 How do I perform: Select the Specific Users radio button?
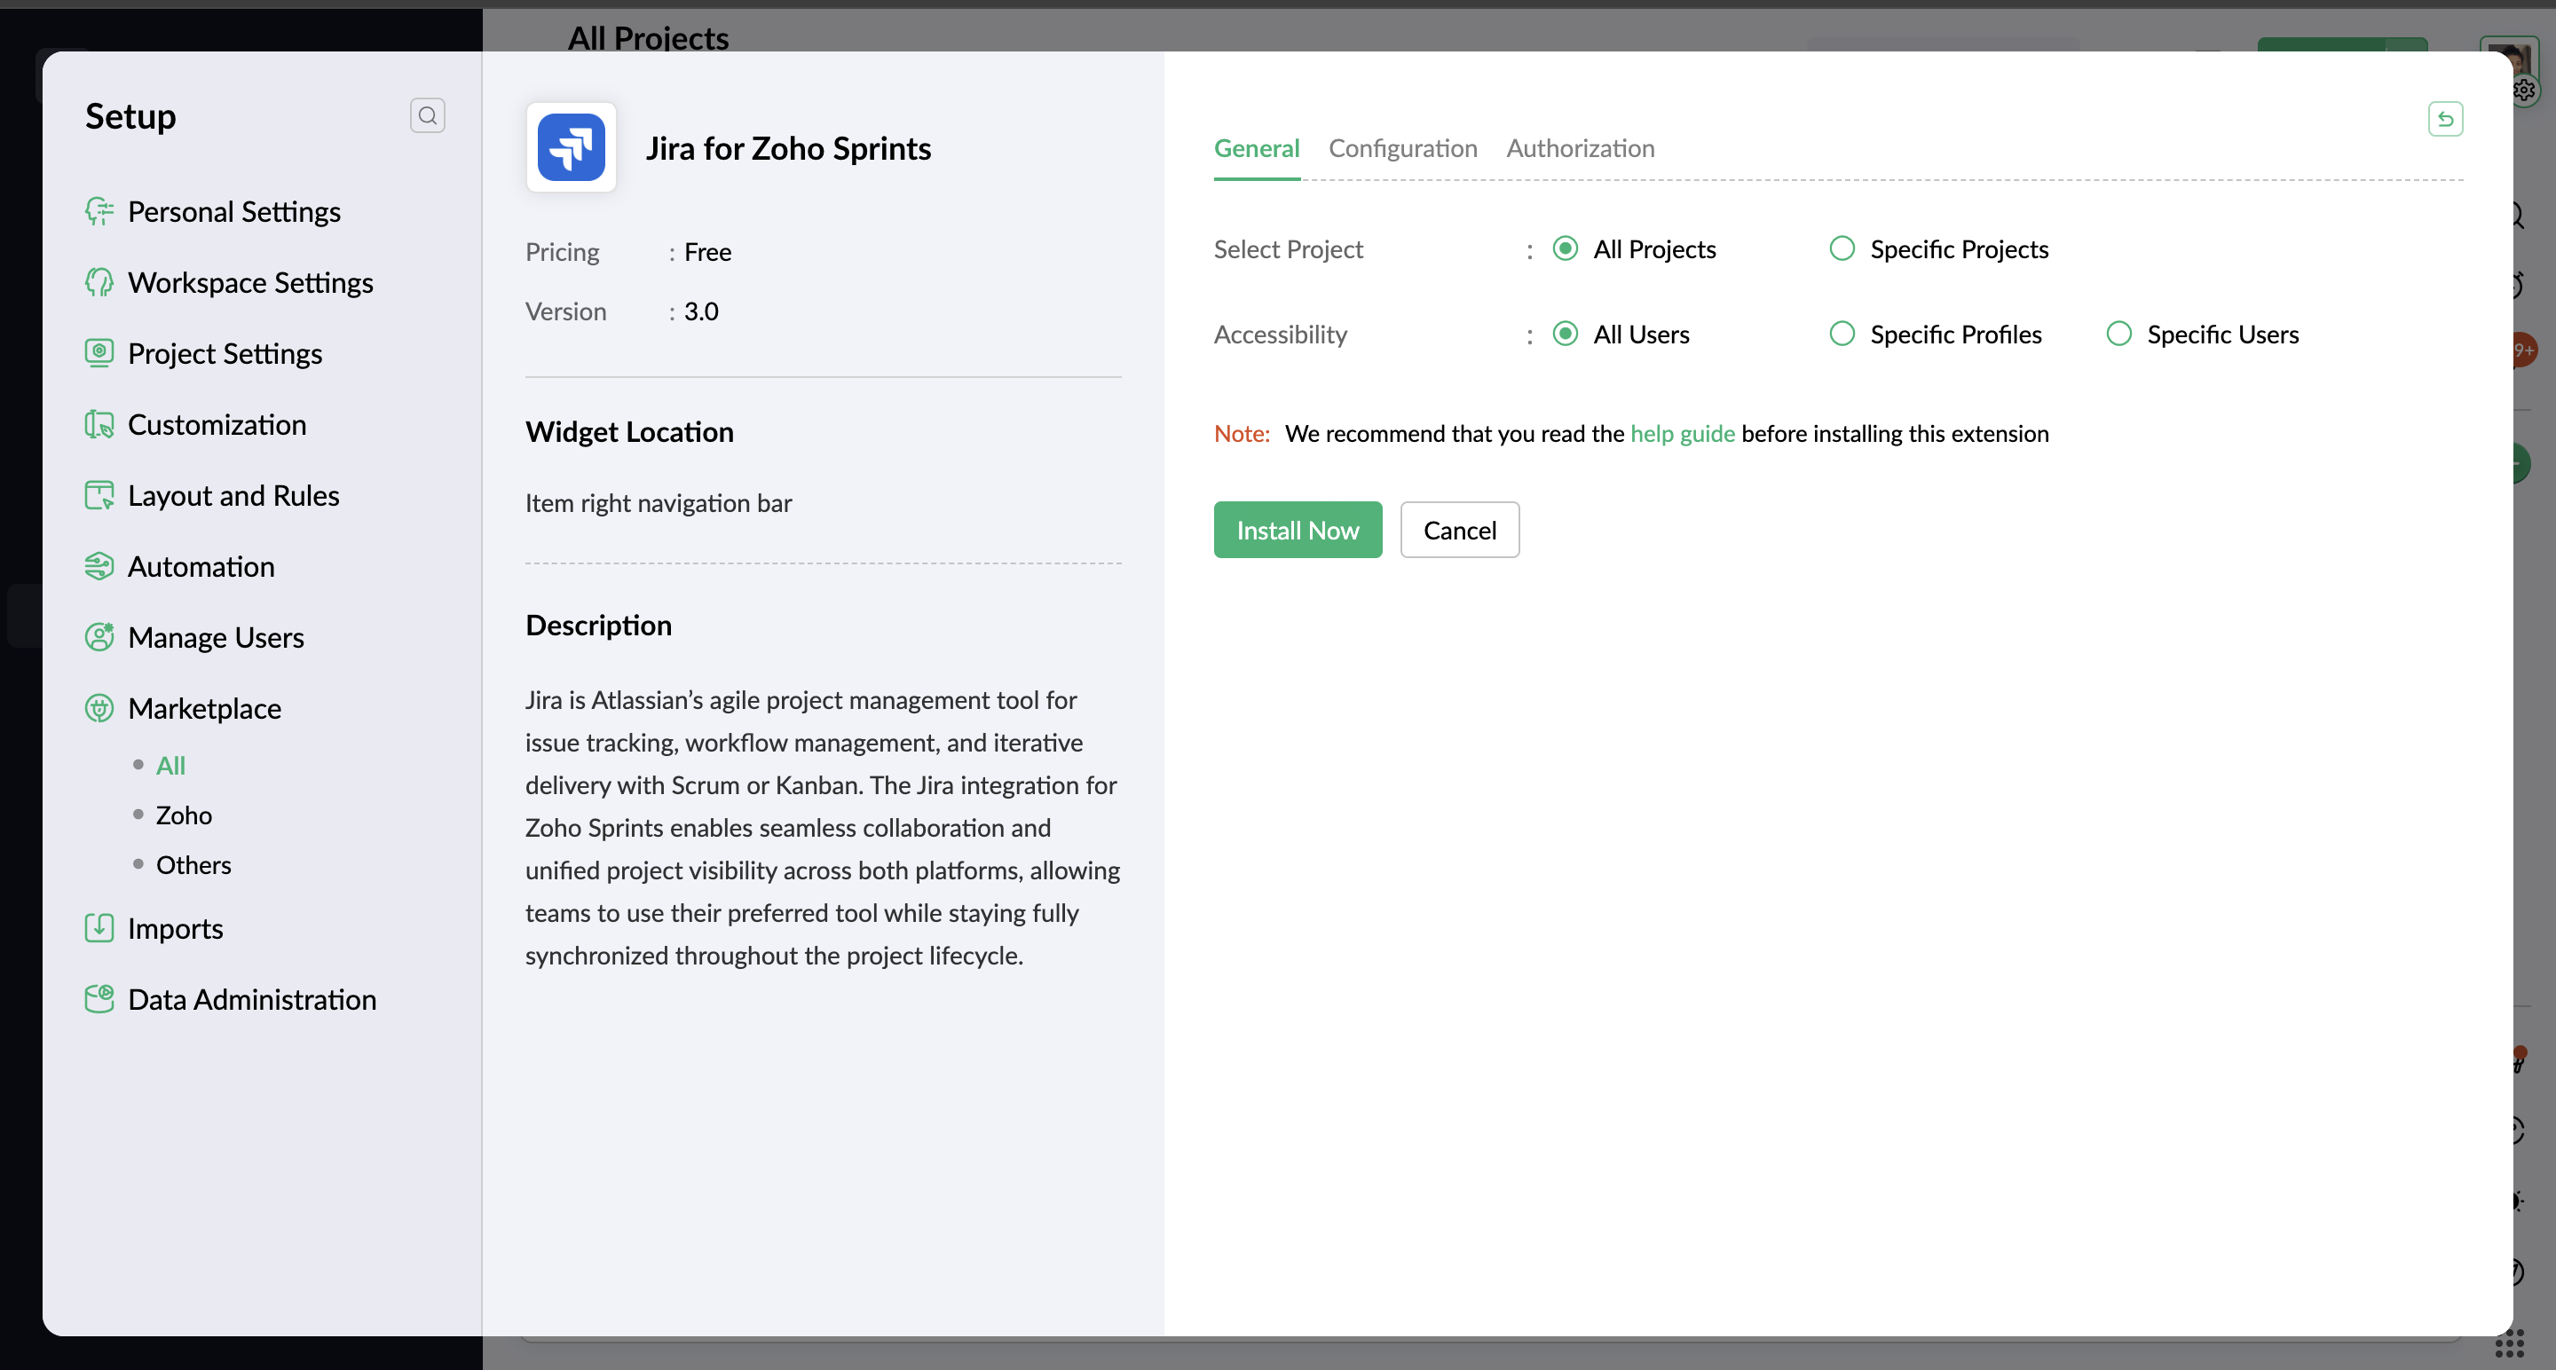pyautogui.click(x=2118, y=334)
